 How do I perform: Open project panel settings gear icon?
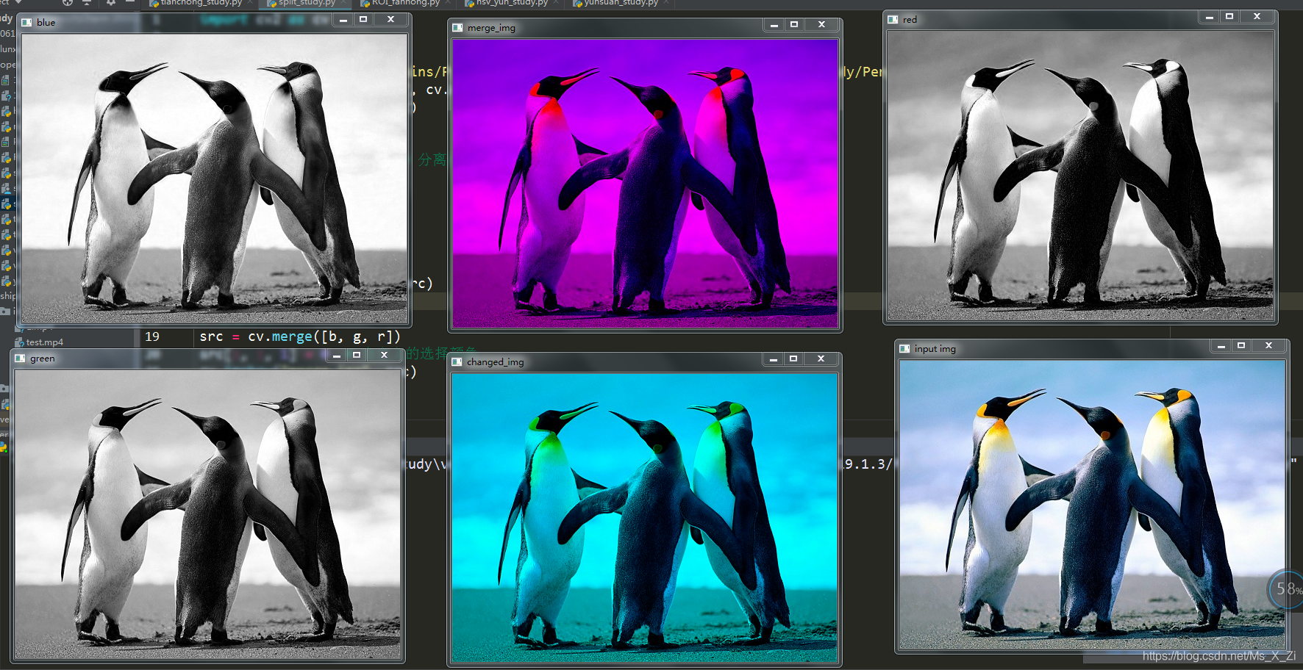110,3
